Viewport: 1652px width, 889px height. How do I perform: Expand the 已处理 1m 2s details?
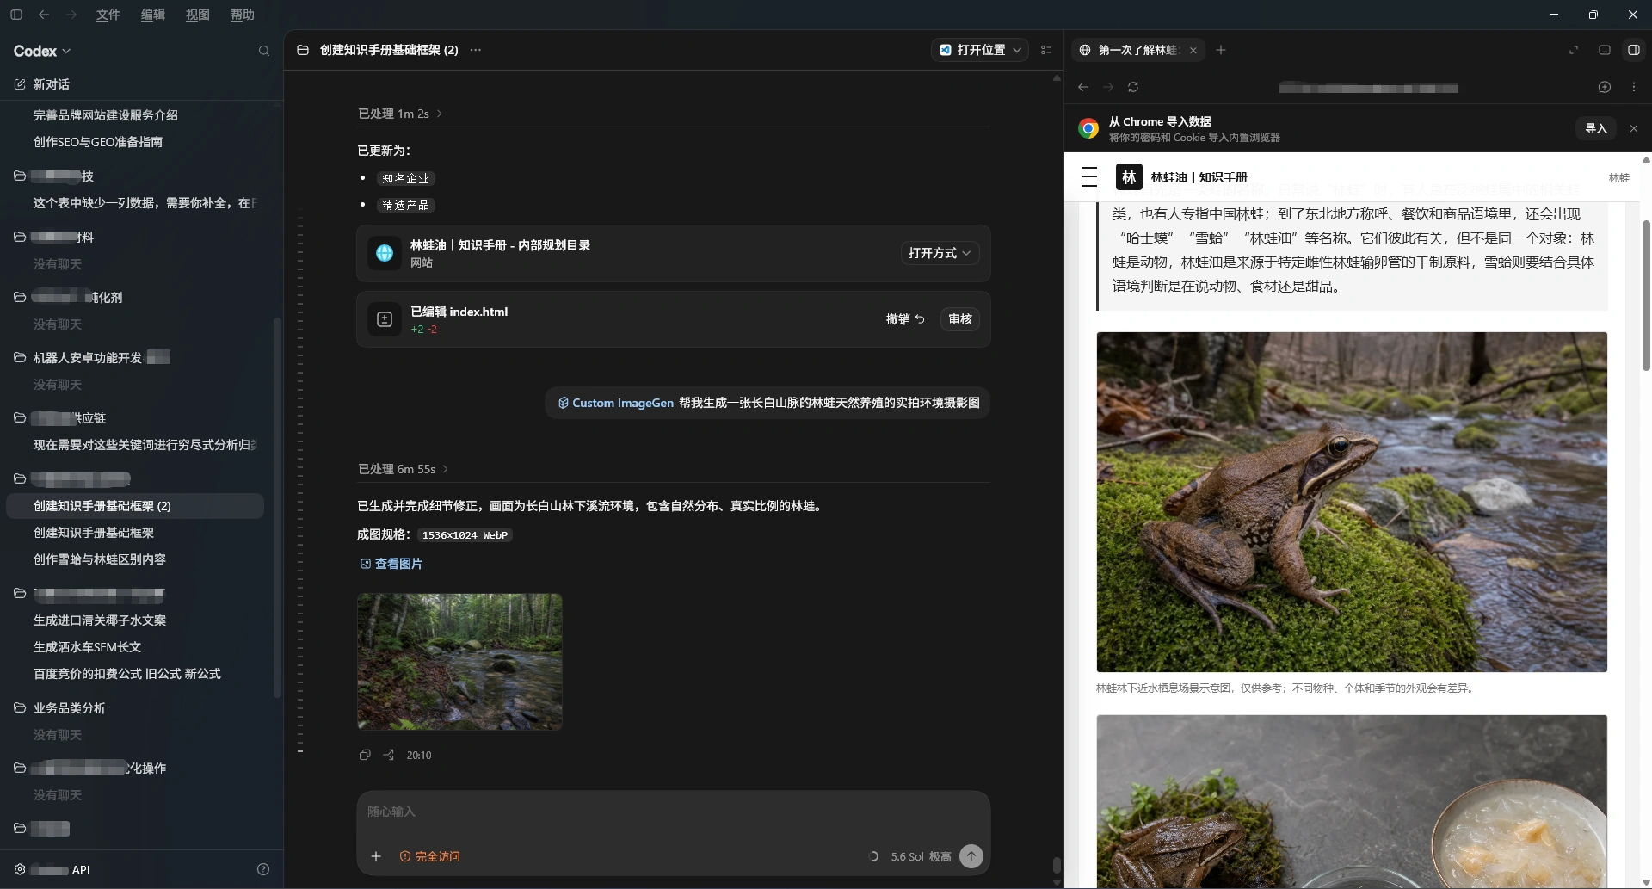point(400,114)
